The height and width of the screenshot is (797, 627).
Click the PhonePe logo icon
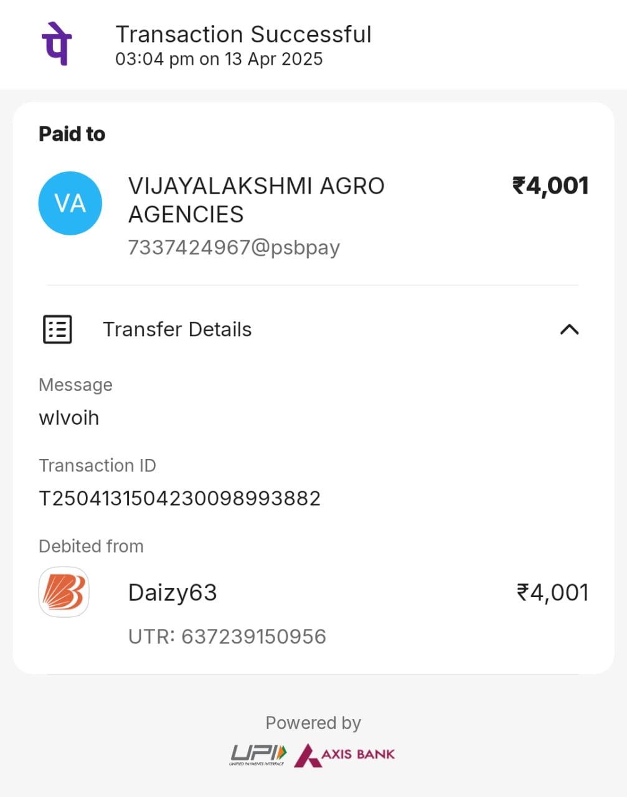[x=57, y=43]
